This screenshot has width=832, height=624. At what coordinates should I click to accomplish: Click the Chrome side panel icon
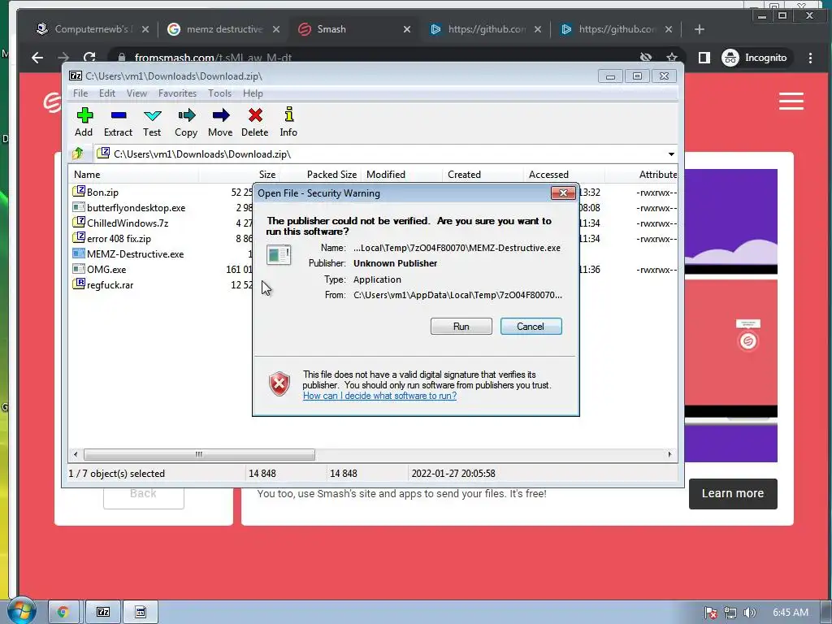click(704, 58)
